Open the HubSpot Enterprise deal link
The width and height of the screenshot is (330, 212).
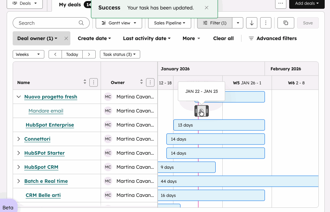pos(50,125)
